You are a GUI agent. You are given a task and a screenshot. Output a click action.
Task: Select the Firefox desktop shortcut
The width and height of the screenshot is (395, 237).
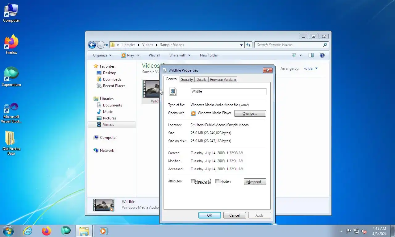(11, 45)
